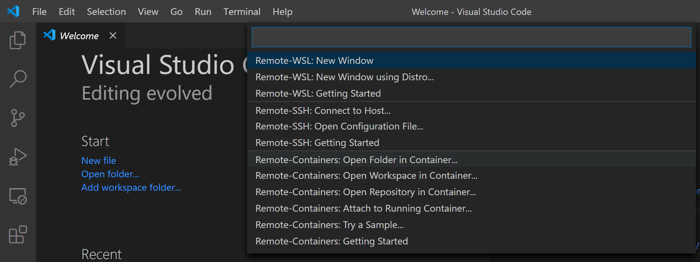Image resolution: width=700 pixels, height=262 pixels.
Task: Open the Extensions view icon
Action: click(x=18, y=235)
